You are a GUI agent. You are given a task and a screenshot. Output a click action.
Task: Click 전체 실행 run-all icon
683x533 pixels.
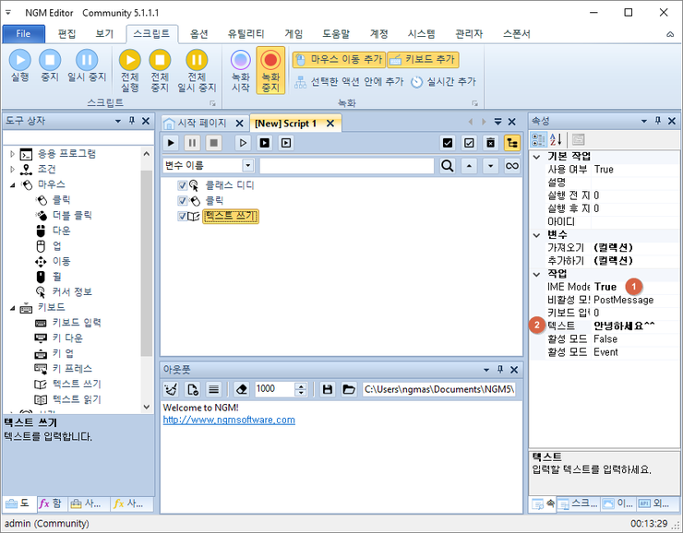[130, 71]
